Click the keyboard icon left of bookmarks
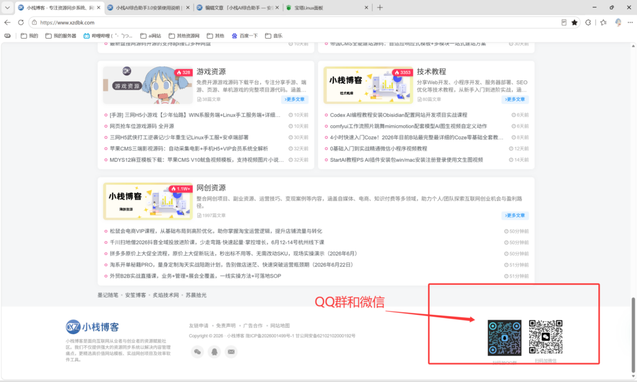This screenshot has height=382, width=637. click(7, 35)
